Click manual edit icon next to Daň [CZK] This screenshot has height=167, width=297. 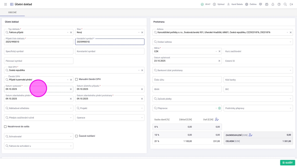click(217, 120)
